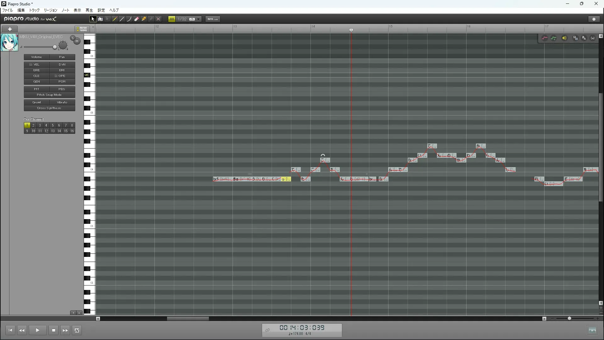604x340 pixels.
Task: Collapse the track panel with « arrow
Action: [x=93, y=27]
